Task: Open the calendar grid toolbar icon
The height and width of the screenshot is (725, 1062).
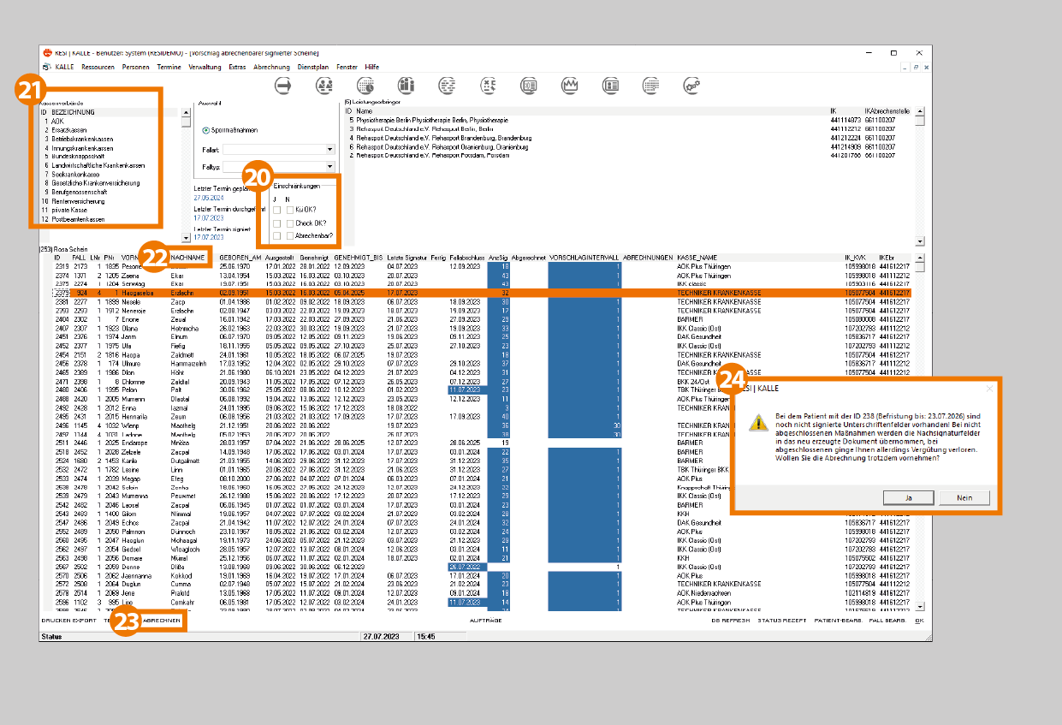Action: coord(650,86)
